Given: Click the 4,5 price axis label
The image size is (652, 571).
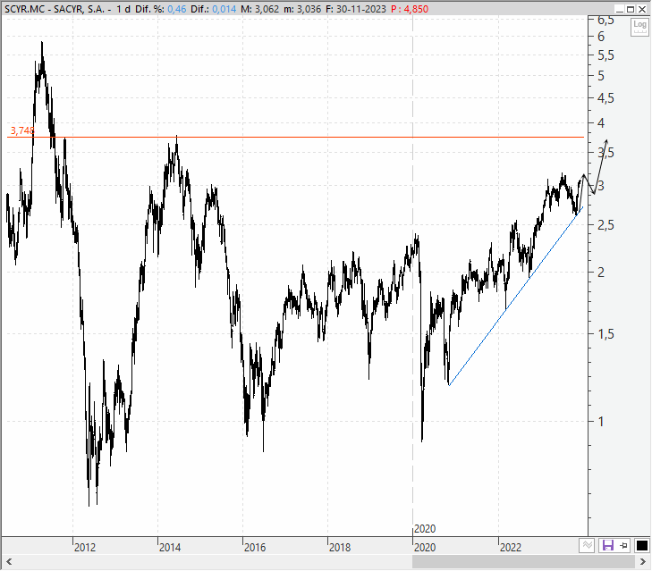Looking at the screenshot, I should click(605, 98).
